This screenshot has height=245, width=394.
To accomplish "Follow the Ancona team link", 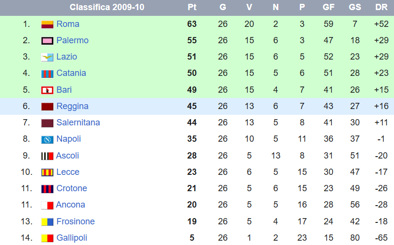I will tap(70, 205).
